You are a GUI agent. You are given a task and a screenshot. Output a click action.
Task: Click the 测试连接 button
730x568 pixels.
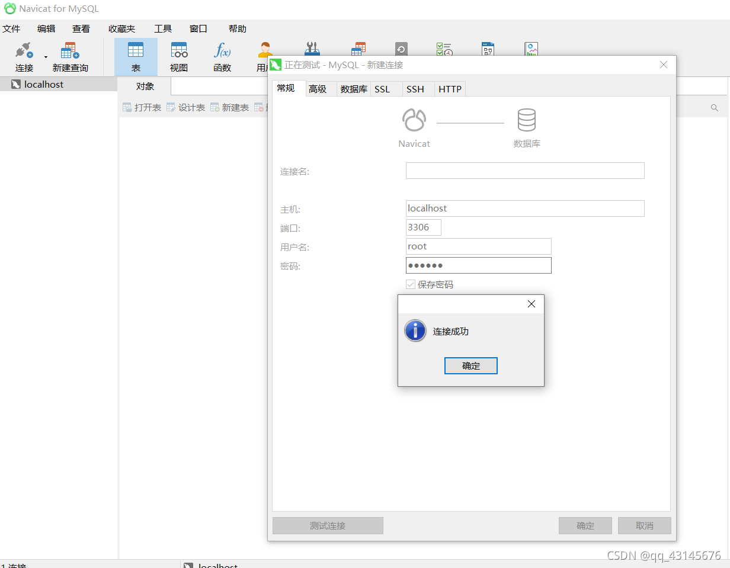328,526
